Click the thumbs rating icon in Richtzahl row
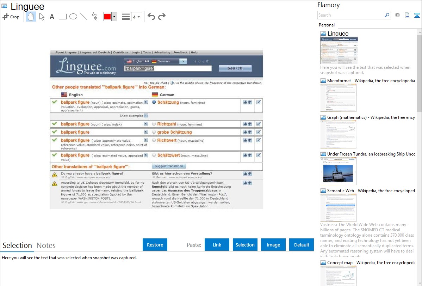 point(247,124)
